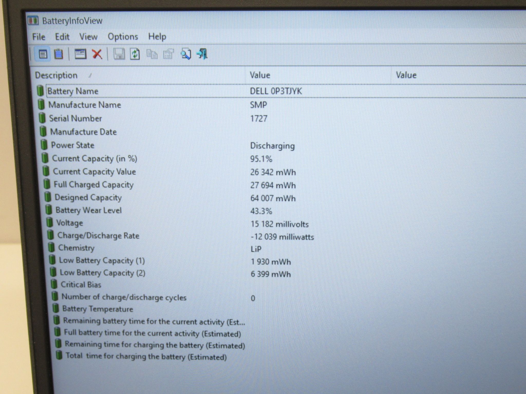Open the Edit menu
Viewport: 526px width, 394px height.
click(62, 37)
